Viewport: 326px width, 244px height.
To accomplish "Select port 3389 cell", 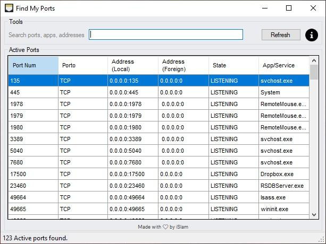I will (34, 139).
